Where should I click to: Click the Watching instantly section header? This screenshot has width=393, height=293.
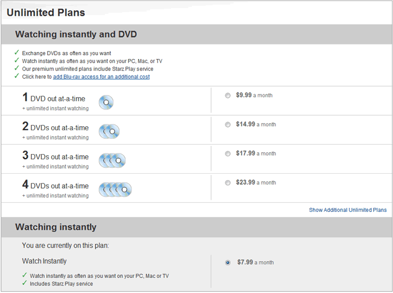click(x=56, y=227)
